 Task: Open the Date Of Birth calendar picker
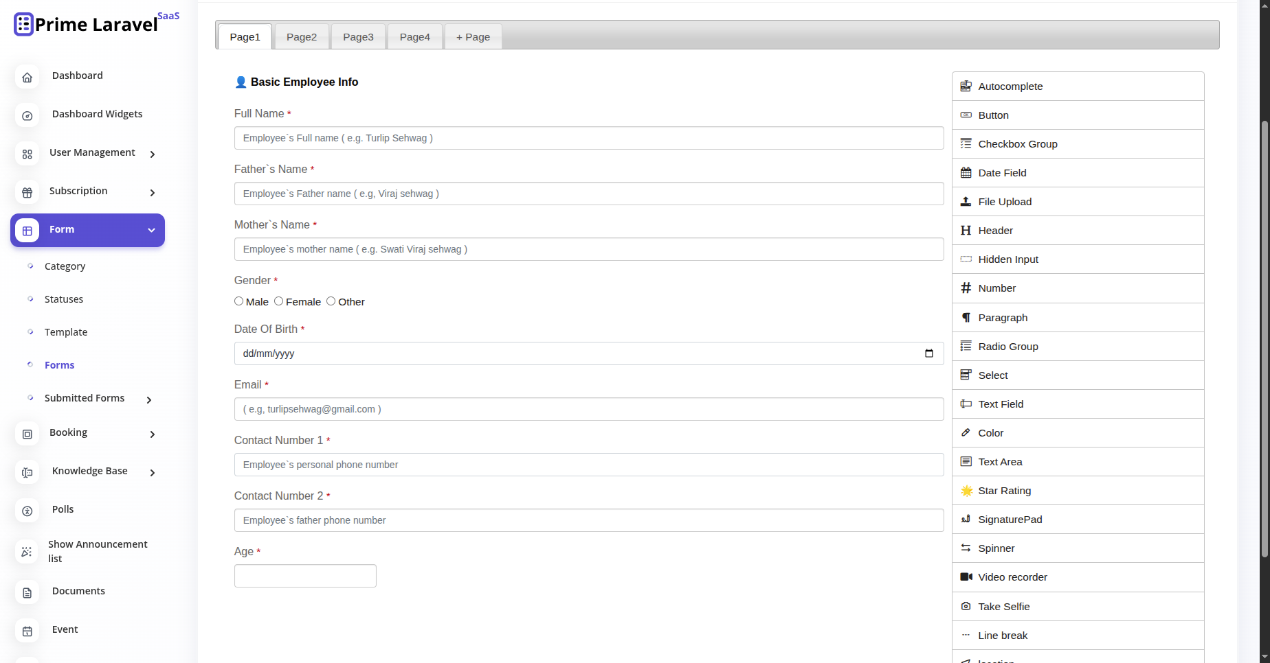click(x=929, y=353)
